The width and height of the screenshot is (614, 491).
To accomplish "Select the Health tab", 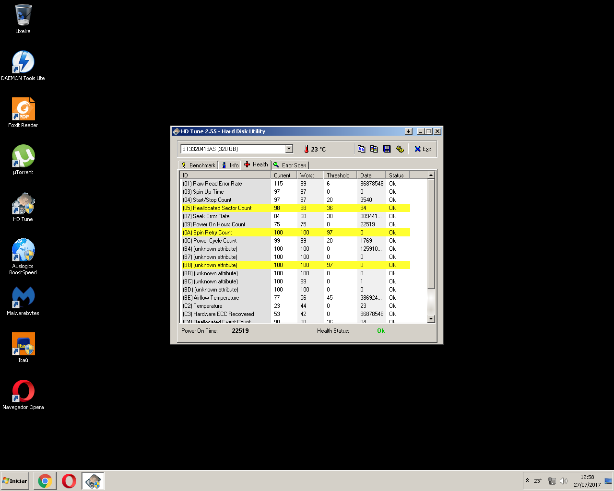I will 256,164.
